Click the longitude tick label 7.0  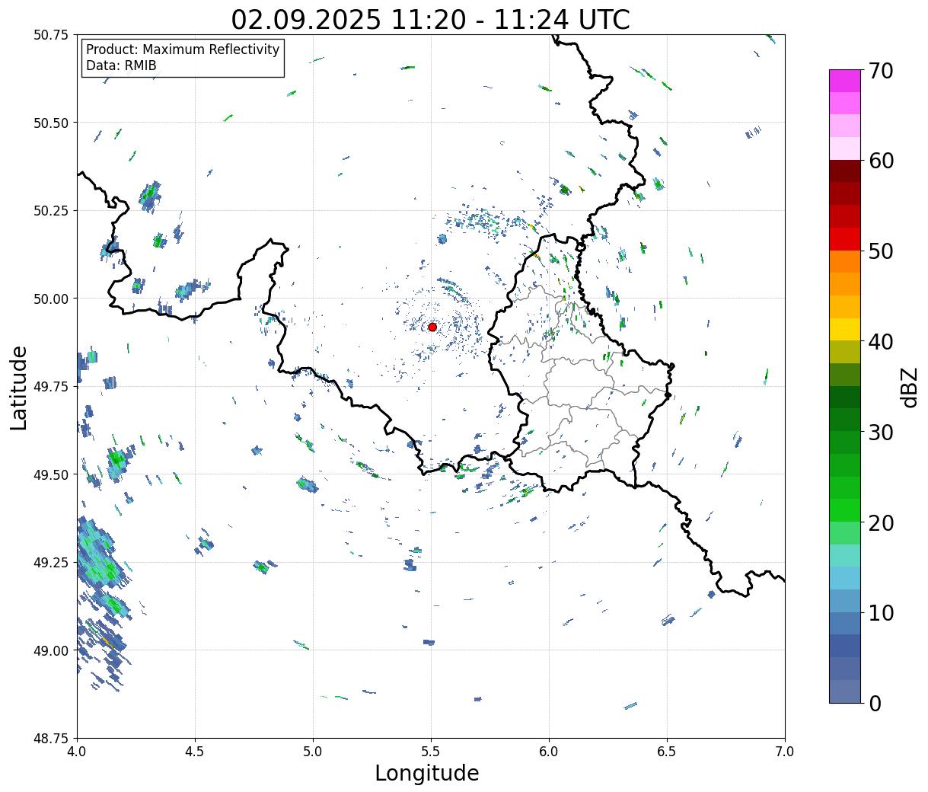tap(785, 752)
